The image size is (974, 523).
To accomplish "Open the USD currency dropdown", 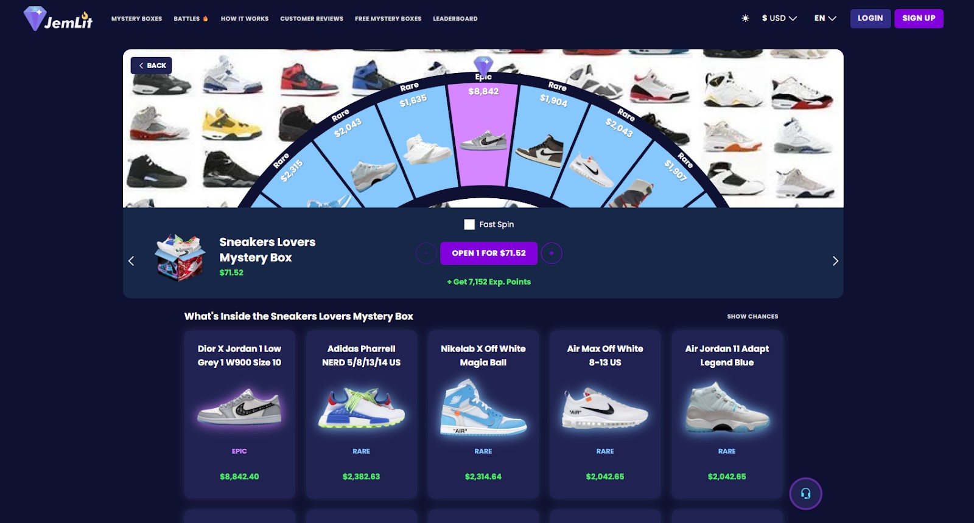I will (x=779, y=18).
